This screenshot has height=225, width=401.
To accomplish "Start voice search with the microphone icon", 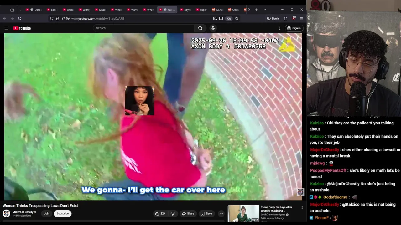I will 213,28.
